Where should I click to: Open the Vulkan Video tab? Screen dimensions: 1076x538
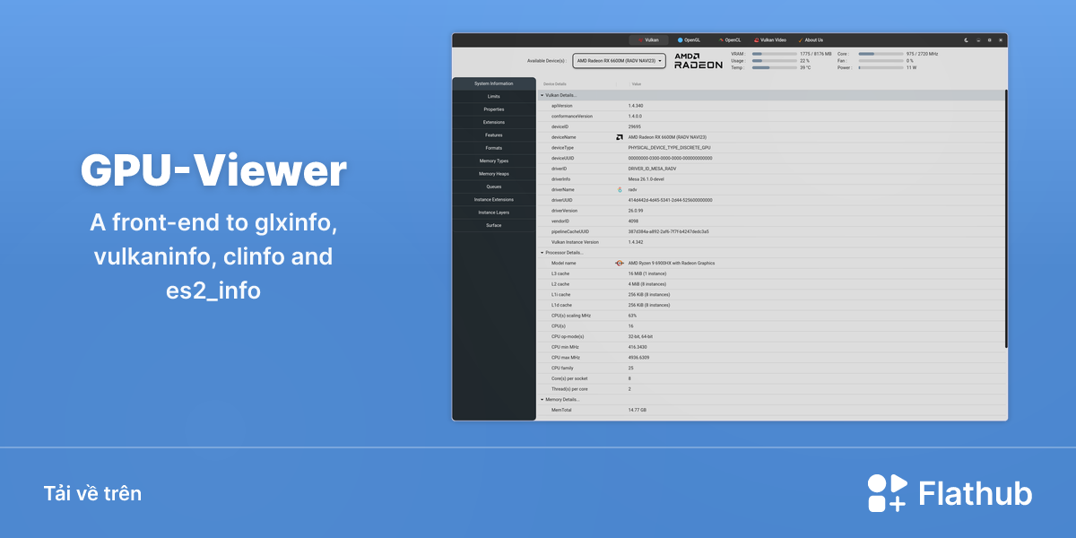point(770,40)
